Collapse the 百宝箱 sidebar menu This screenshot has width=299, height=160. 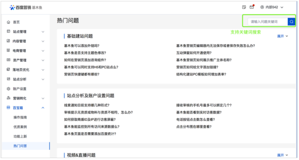(43, 108)
